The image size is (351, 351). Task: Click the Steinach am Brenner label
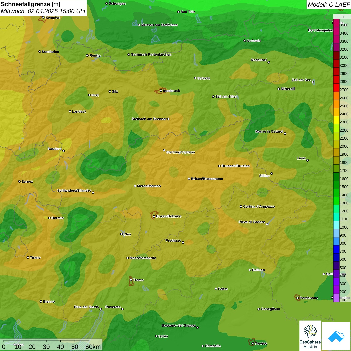coord(149,119)
